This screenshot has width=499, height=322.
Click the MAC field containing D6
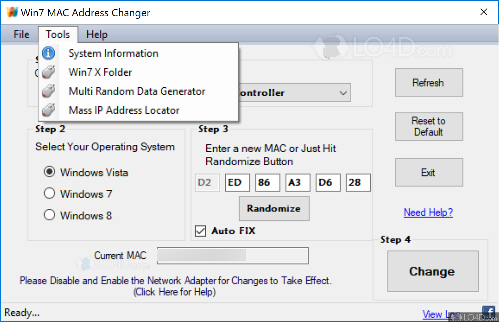pyautogui.click(x=328, y=182)
